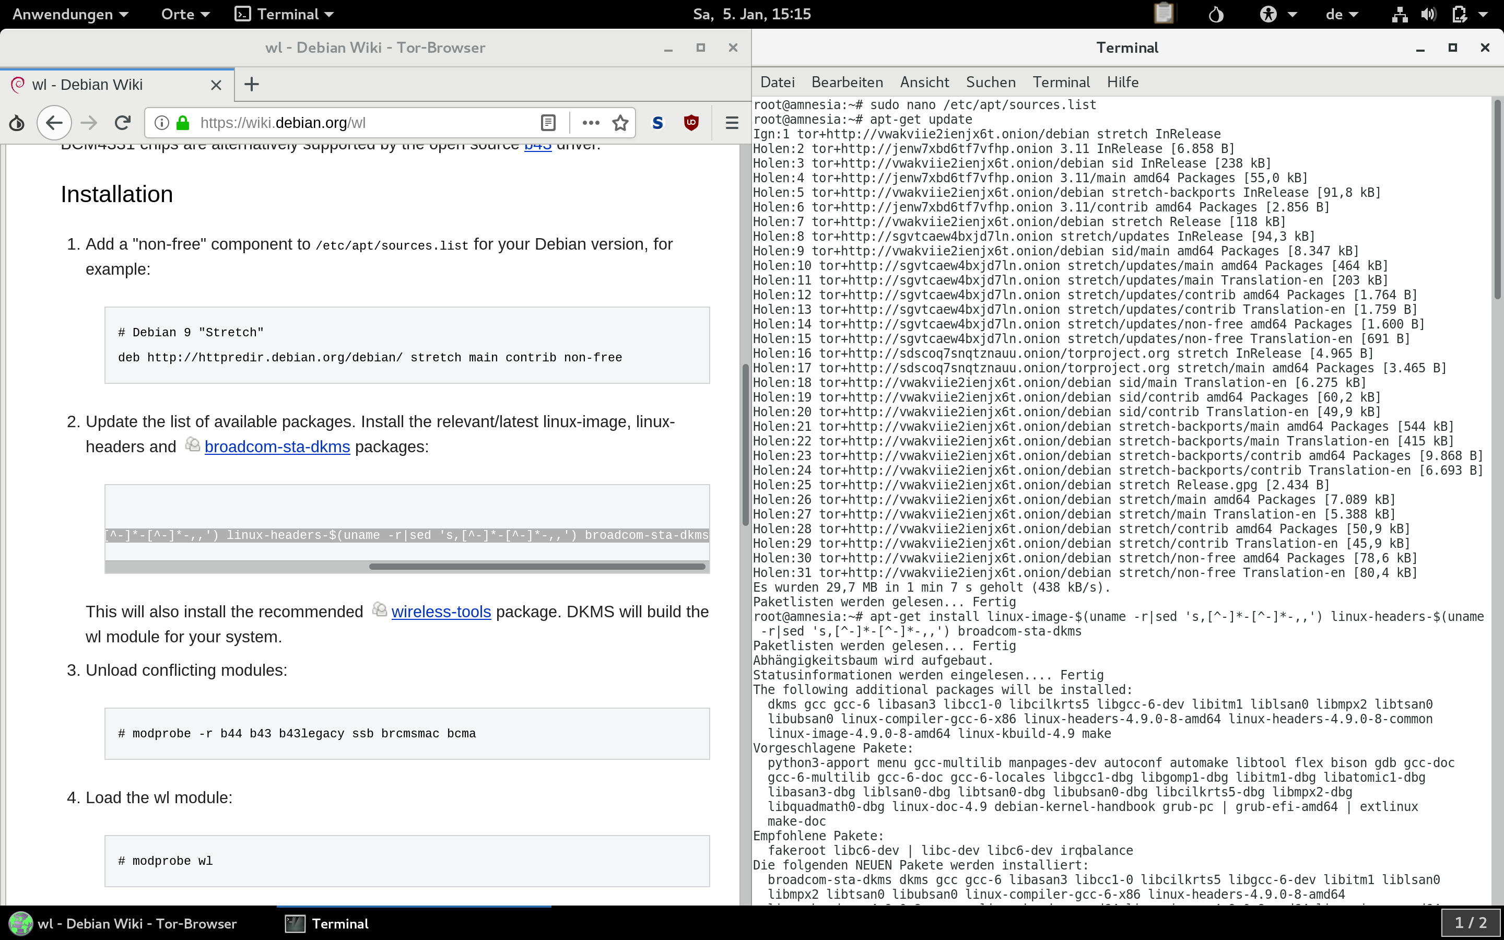
Task: Click the highlighted apt-get install command line
Action: pyautogui.click(x=407, y=535)
